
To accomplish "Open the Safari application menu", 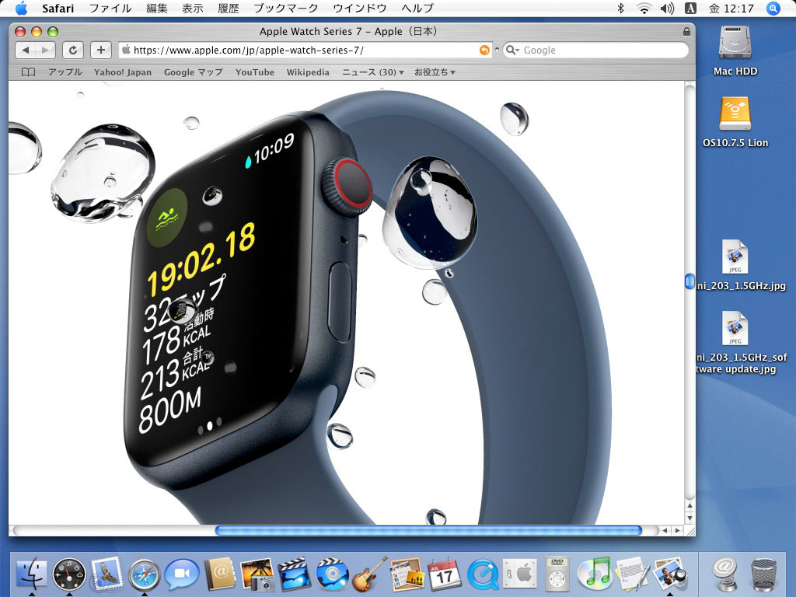I will coord(58,8).
